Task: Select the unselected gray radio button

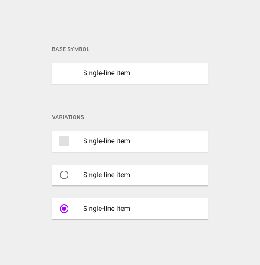Action: (64, 175)
